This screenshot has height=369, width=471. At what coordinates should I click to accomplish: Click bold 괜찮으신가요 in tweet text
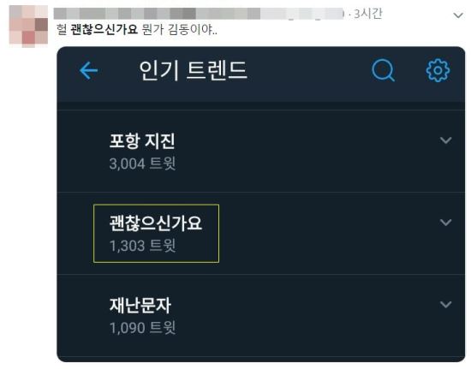(x=104, y=29)
